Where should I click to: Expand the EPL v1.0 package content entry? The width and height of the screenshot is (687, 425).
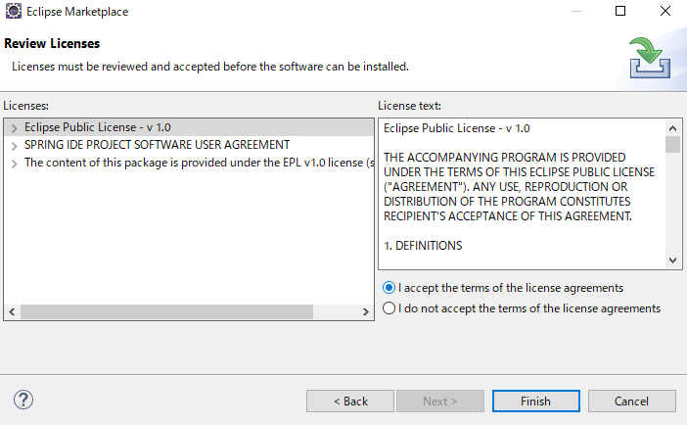click(14, 164)
